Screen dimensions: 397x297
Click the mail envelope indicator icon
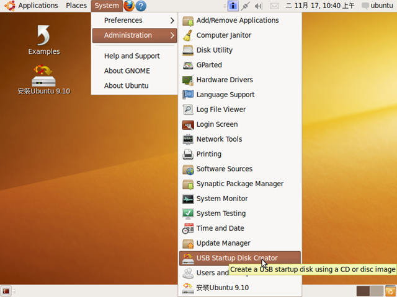(x=274, y=6)
